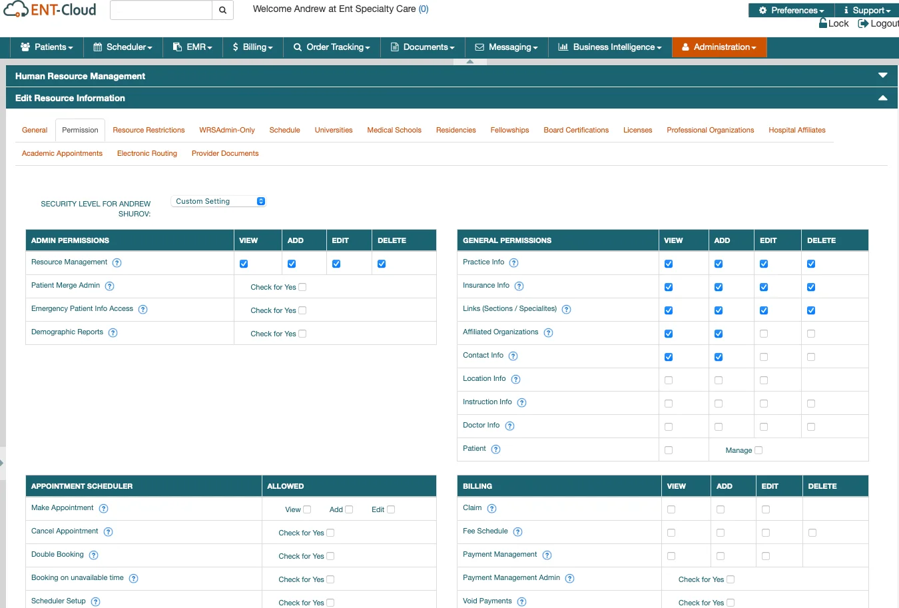Click help icon next to Fee Schedule
Screen dimensions: 899x608
click(x=518, y=532)
